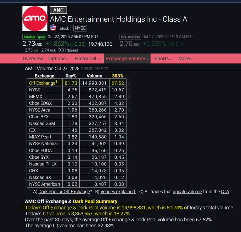Sort by the Volume column header
This screenshot has height=232, width=241.
click(94, 76)
